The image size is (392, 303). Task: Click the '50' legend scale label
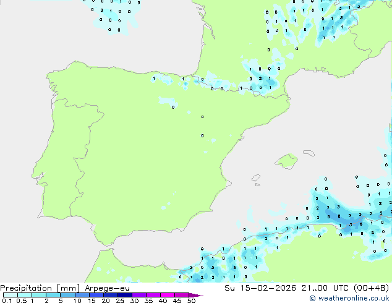point(191,301)
